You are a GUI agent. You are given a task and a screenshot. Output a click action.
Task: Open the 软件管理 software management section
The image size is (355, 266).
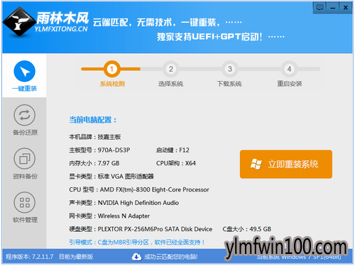click(25, 207)
